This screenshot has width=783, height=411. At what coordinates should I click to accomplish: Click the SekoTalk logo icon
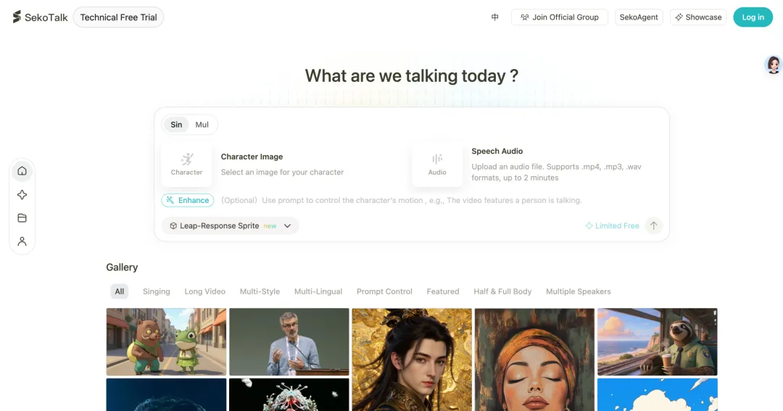click(17, 17)
